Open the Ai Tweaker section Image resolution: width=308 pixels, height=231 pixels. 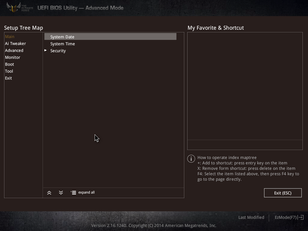click(15, 44)
